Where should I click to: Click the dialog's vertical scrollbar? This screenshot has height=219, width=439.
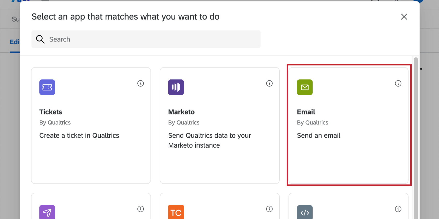tap(416, 129)
